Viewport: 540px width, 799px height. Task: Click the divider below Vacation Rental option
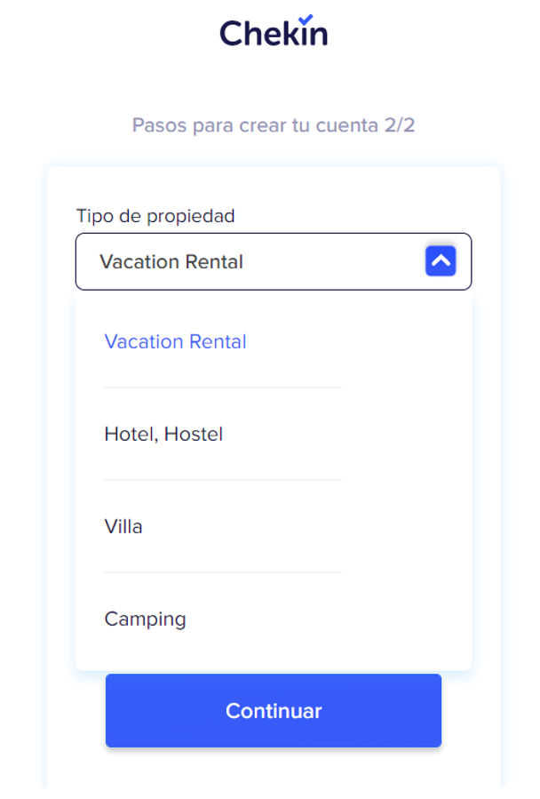pos(222,388)
